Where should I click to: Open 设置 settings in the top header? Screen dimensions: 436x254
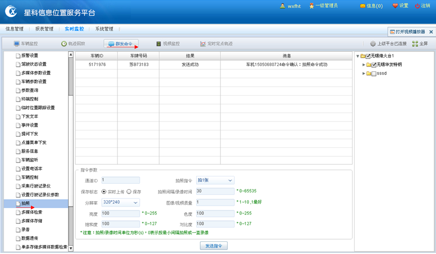pyautogui.click(x=395, y=6)
